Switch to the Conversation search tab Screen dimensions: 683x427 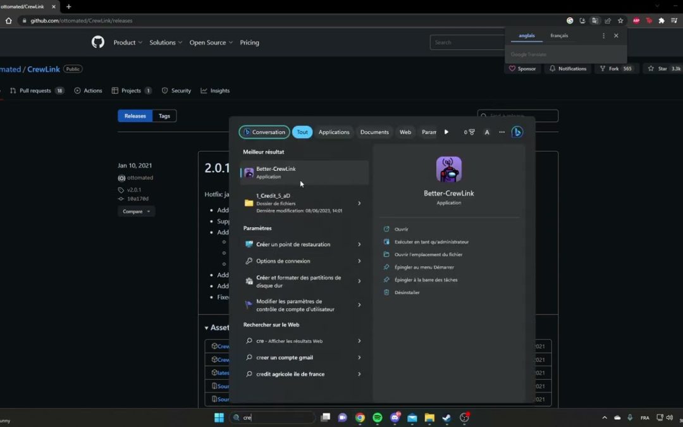tap(264, 132)
